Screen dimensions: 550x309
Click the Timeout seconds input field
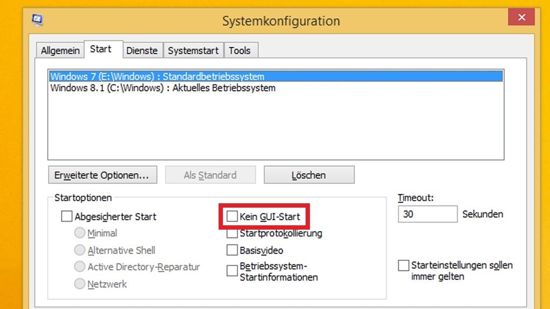pos(428,214)
